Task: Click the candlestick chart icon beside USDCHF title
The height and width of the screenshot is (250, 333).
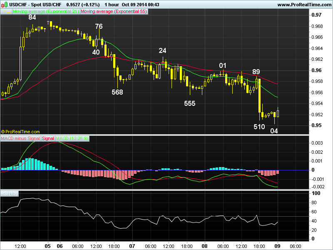Action: coord(4,4)
